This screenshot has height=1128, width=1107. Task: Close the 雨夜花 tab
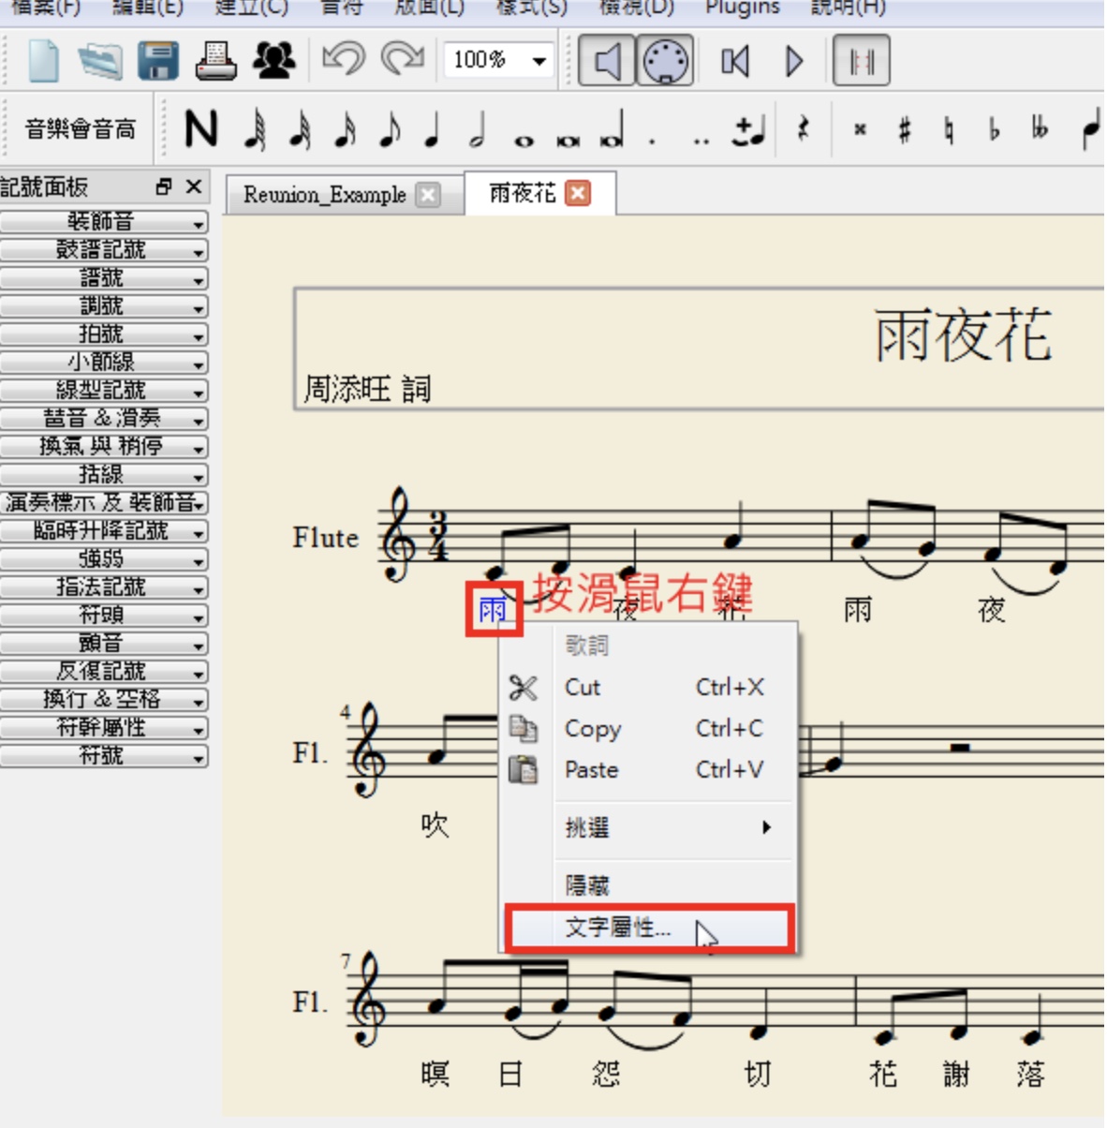coord(579,194)
